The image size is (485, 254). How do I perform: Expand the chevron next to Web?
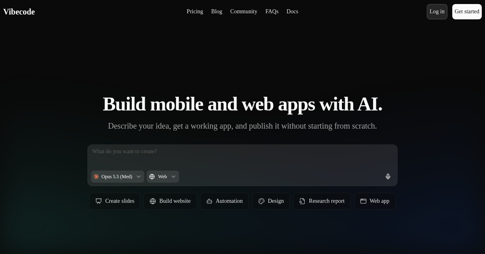(173, 177)
